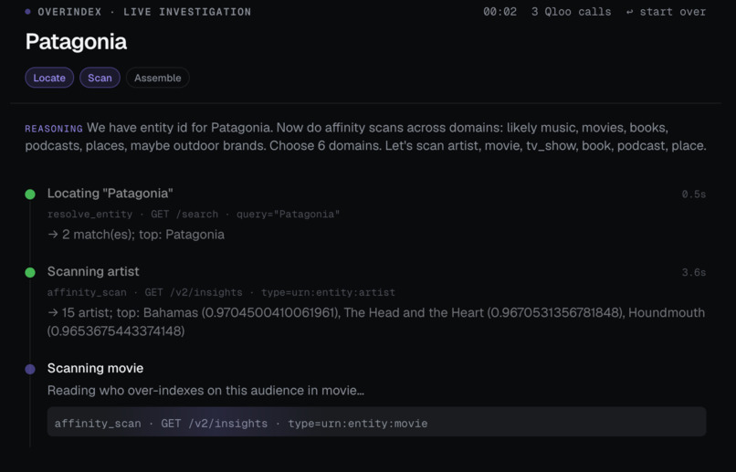Click the green status dot for Locating "Patagonia"
The height and width of the screenshot is (472, 736).
30,194
